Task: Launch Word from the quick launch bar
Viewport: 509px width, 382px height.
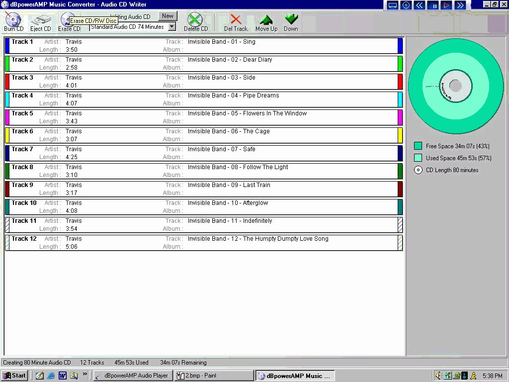Action: click(x=63, y=376)
